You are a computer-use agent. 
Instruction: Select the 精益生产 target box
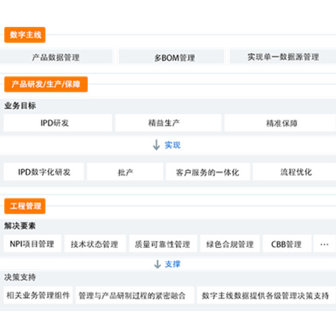168,123
